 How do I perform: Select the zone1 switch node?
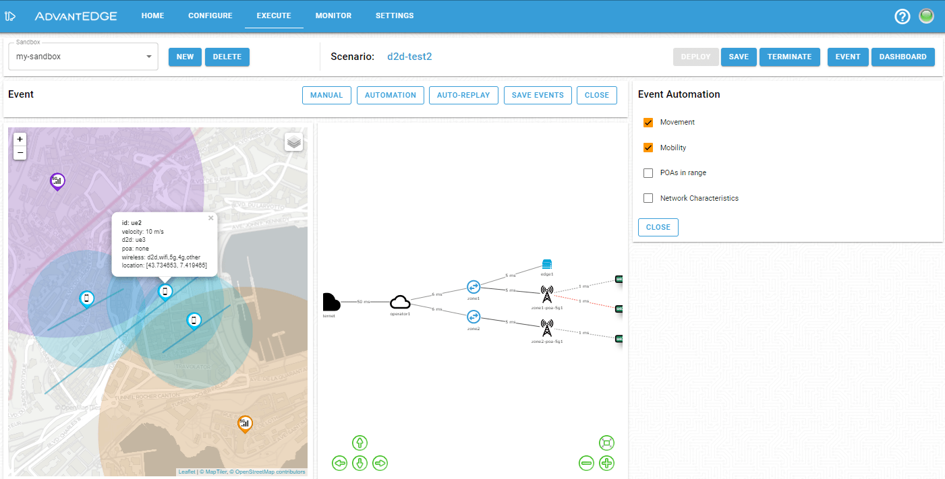click(x=473, y=287)
